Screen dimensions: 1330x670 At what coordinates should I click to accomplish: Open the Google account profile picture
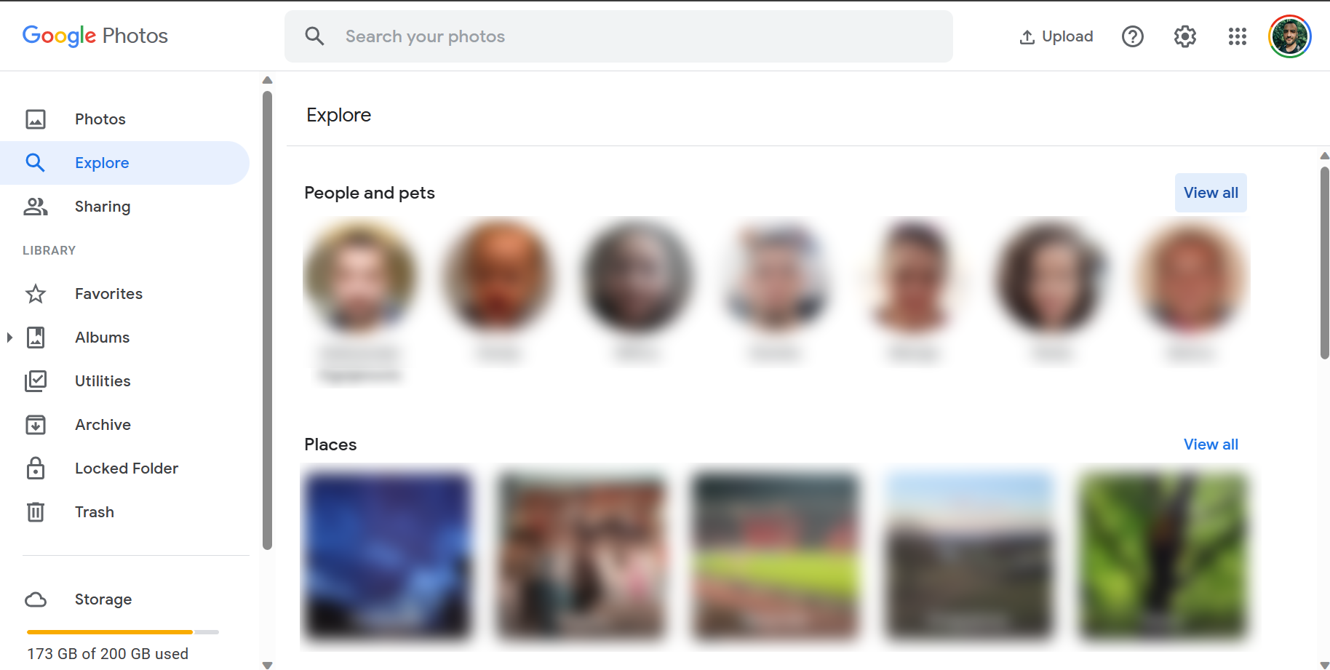pyautogui.click(x=1289, y=36)
